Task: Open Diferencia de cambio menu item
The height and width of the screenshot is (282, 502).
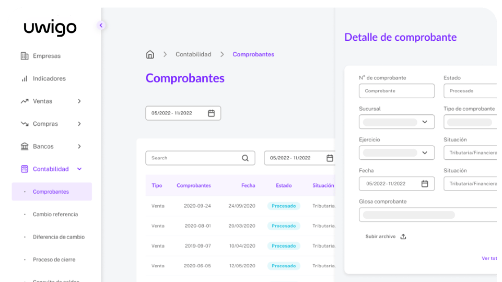Action: tap(59, 237)
